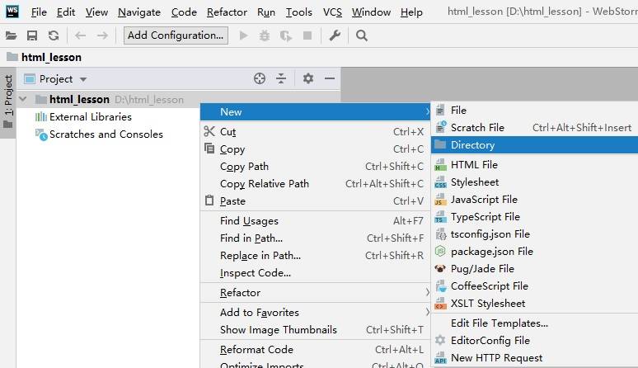Click the Add Configuration button

[176, 35]
